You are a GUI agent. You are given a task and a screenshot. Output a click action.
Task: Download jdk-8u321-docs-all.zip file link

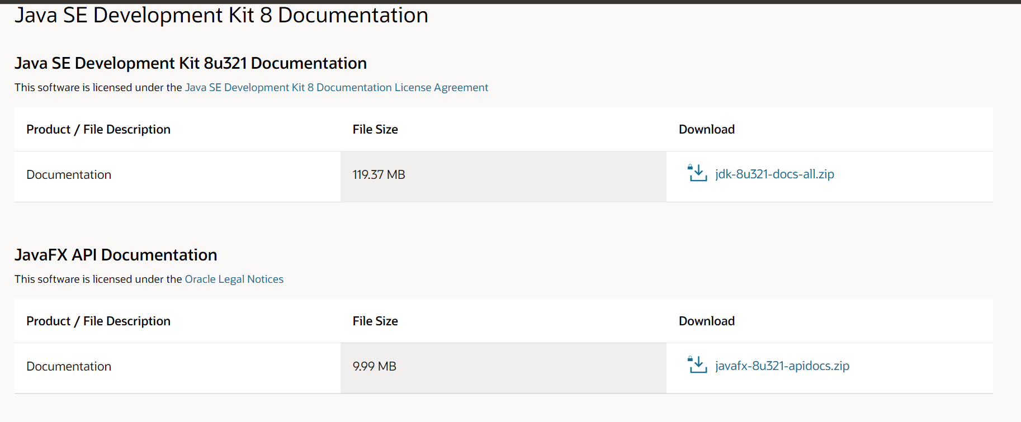coord(774,174)
